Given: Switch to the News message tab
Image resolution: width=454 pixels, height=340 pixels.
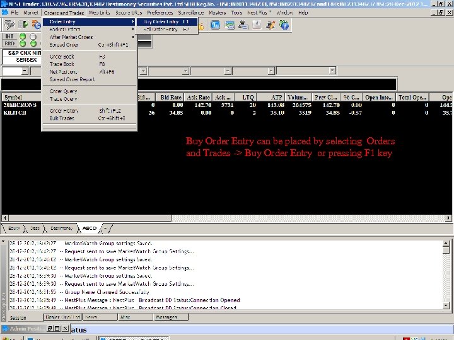Looking at the screenshot, I should coord(100,317).
